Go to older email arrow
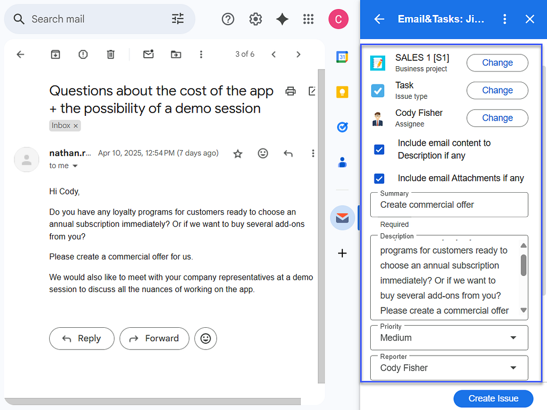Viewport: 547px width, 410px height. point(298,54)
